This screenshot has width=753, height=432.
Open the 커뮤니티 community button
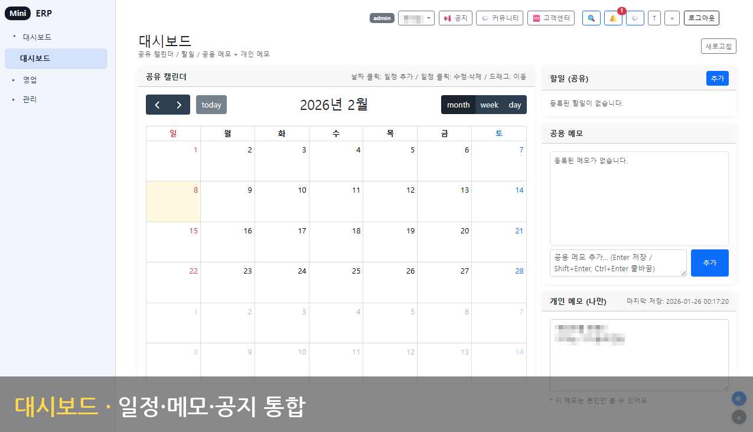[x=500, y=18]
